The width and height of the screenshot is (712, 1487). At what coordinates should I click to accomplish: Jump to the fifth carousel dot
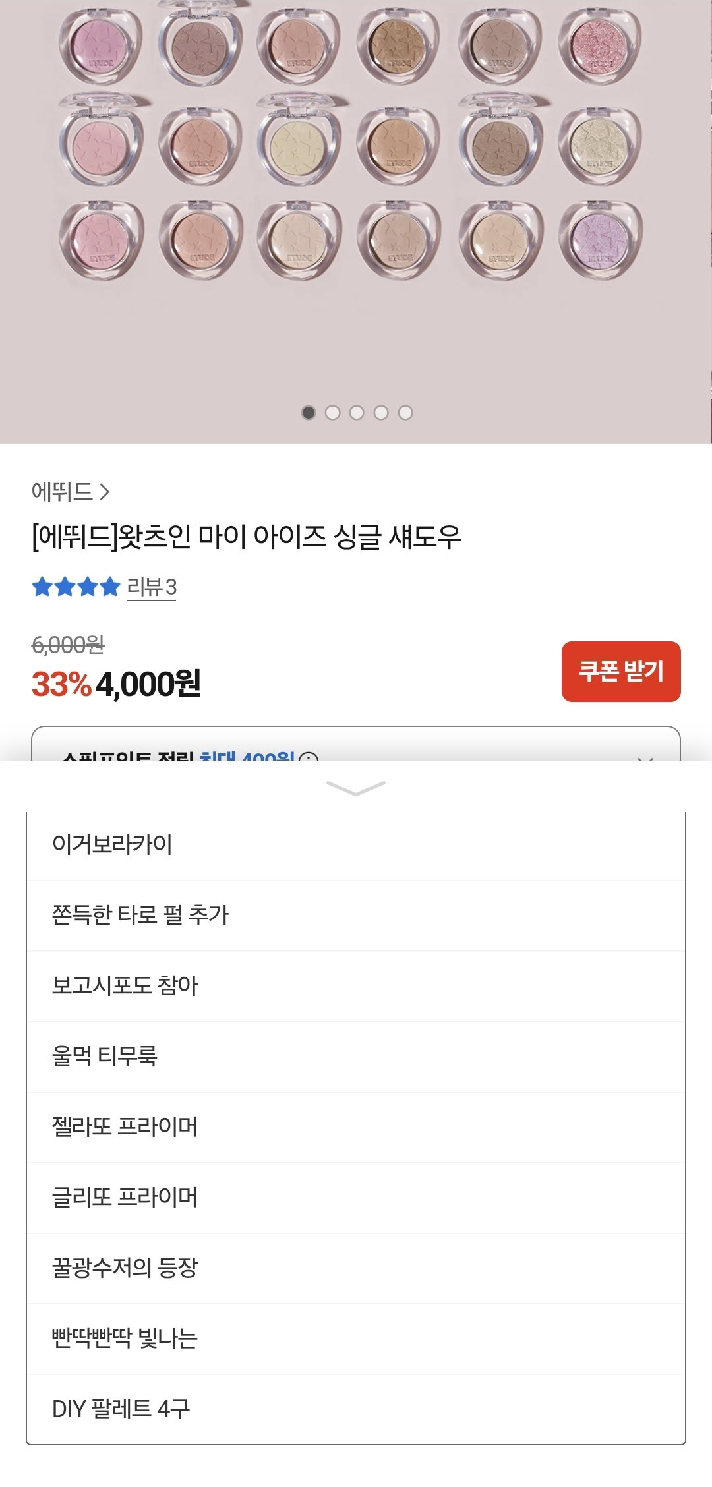pos(405,413)
